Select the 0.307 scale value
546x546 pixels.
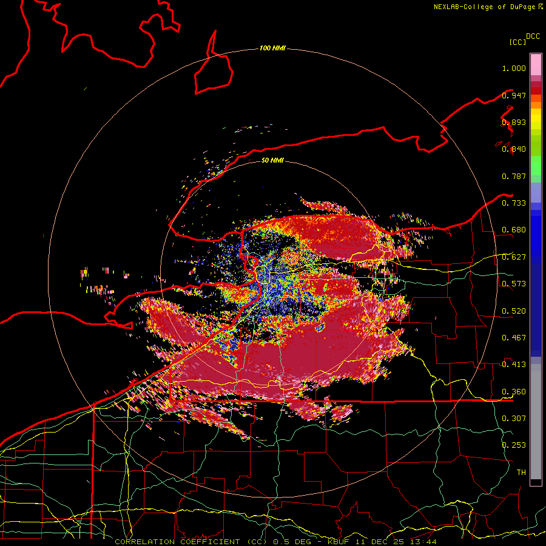pyautogui.click(x=514, y=418)
